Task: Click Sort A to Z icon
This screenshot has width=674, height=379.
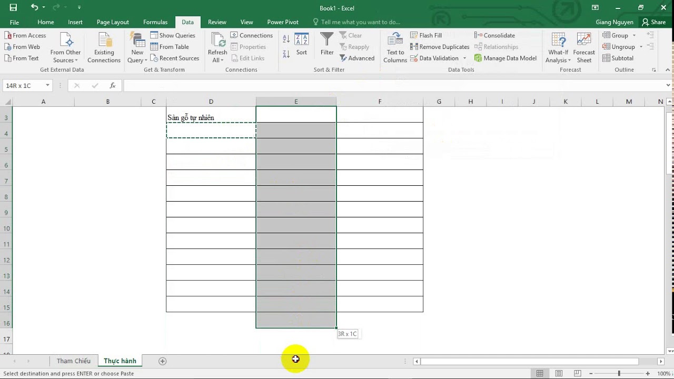Action: click(x=286, y=39)
